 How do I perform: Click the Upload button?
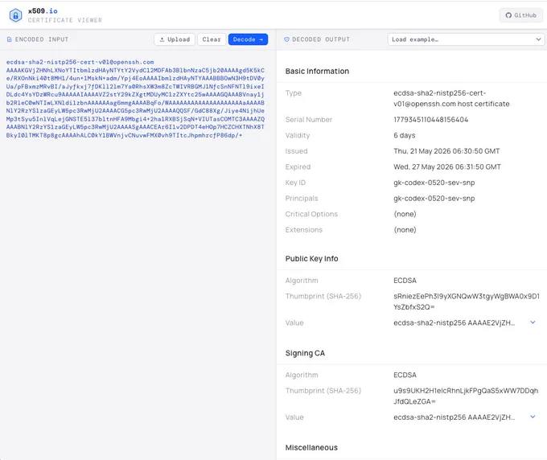[x=175, y=39]
